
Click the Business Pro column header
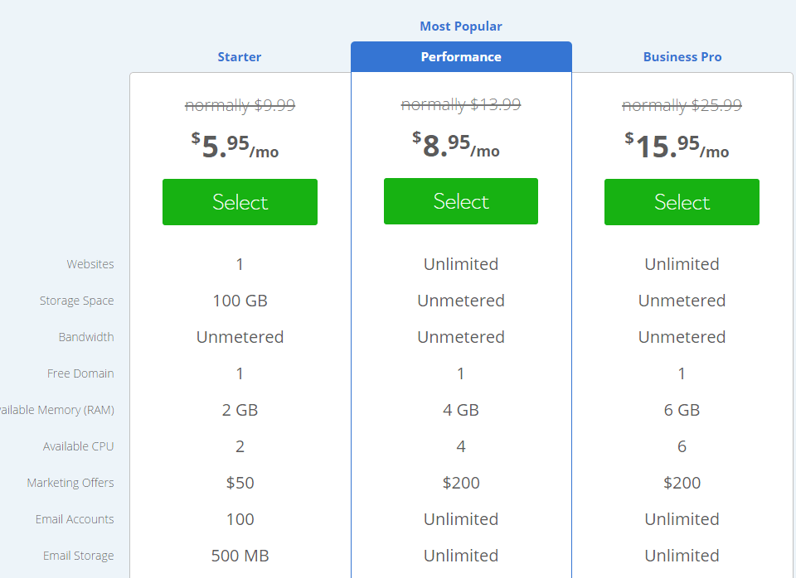coord(682,56)
